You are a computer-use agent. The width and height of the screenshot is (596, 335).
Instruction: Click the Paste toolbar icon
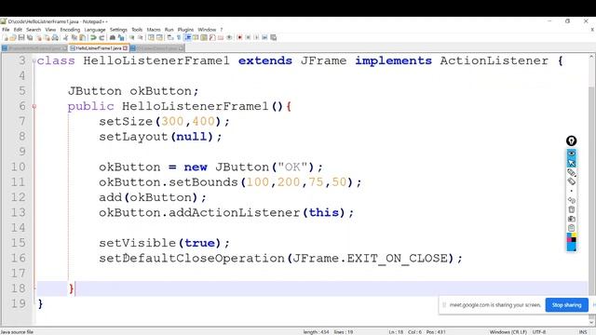(x=82, y=37)
